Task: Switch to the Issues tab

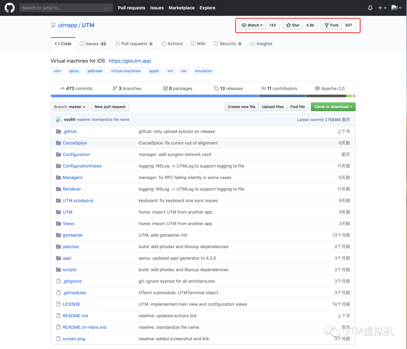Action: click(93, 44)
